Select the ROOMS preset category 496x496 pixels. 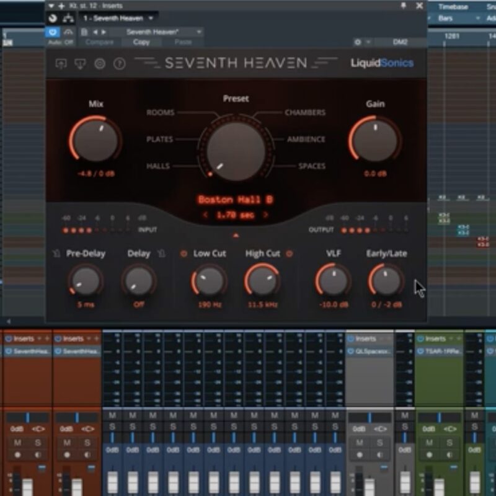pos(161,113)
